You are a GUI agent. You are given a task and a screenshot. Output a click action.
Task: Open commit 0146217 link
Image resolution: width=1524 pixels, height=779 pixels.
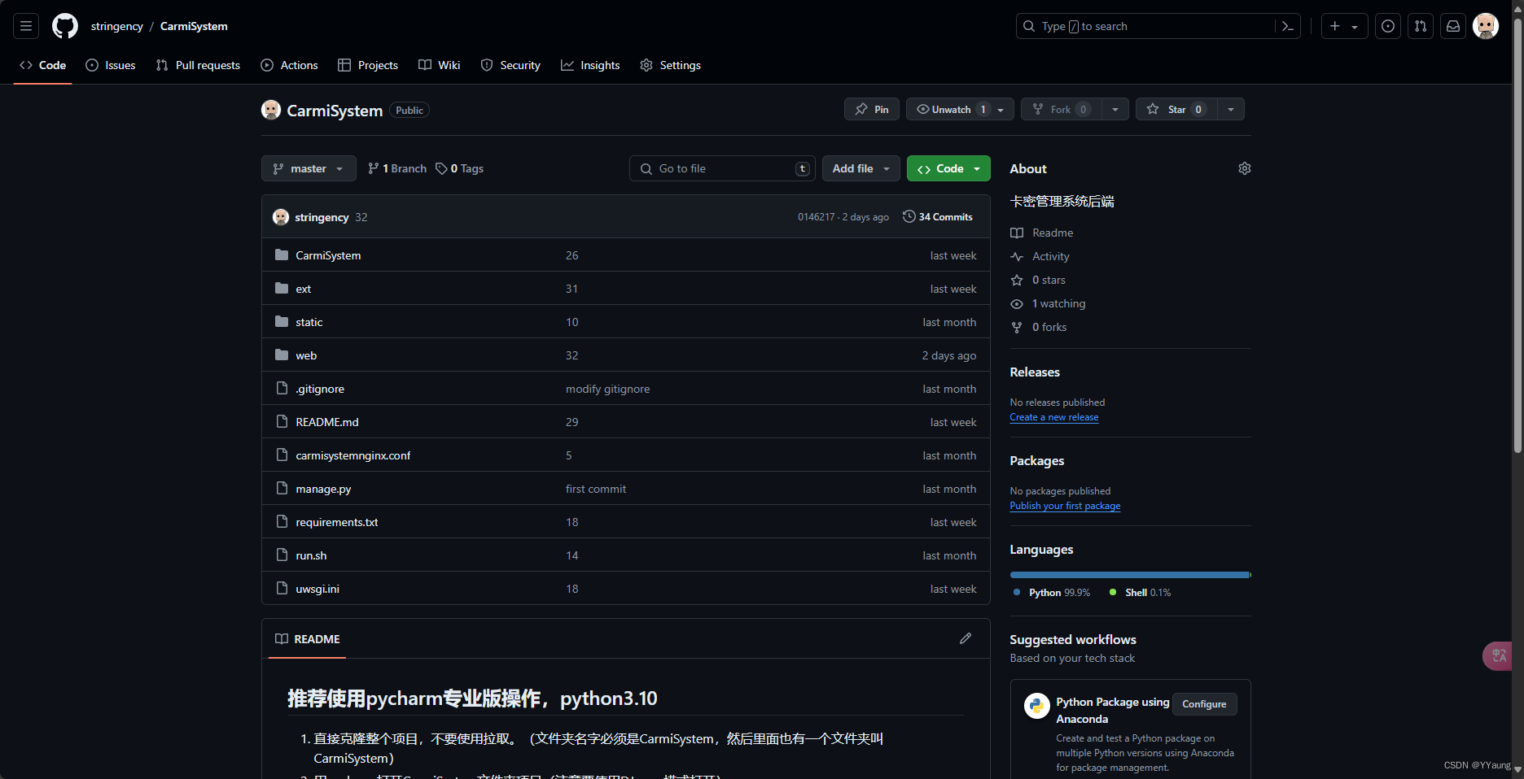pyautogui.click(x=816, y=217)
